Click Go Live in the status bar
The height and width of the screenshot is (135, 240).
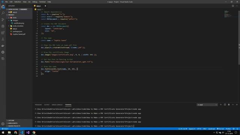tap(220, 129)
